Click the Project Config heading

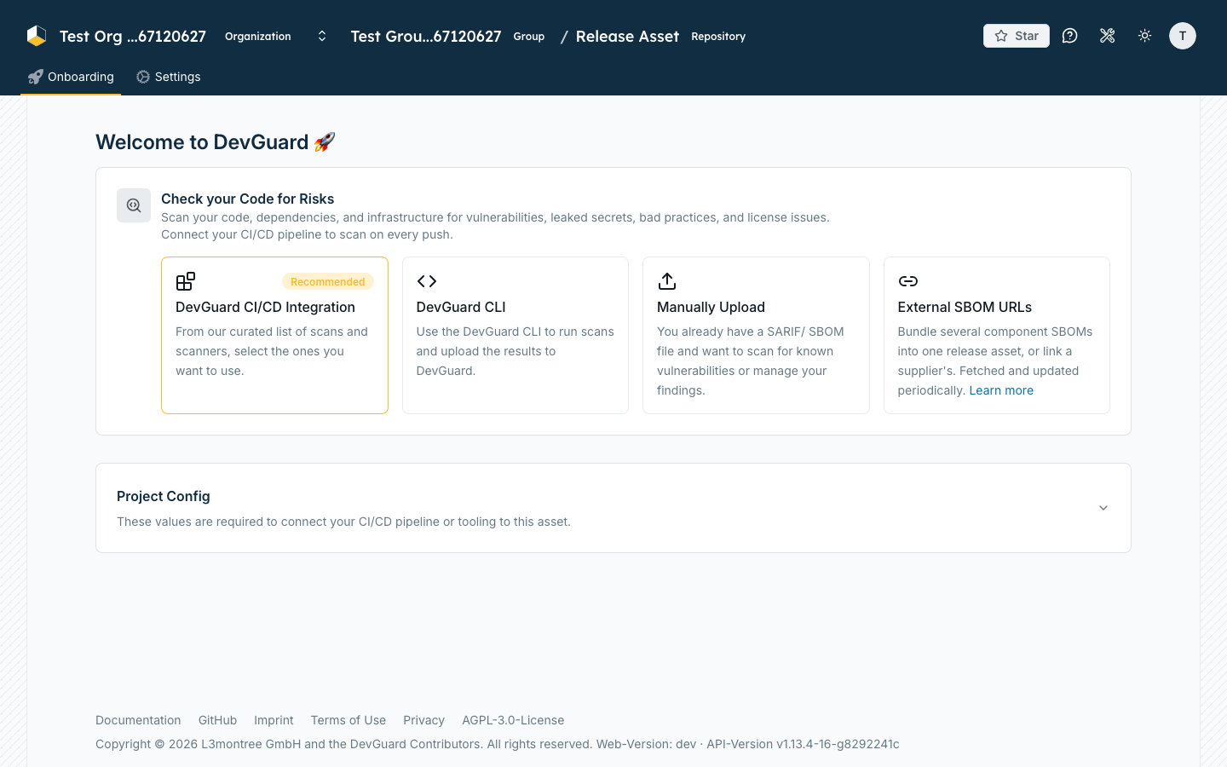click(164, 496)
